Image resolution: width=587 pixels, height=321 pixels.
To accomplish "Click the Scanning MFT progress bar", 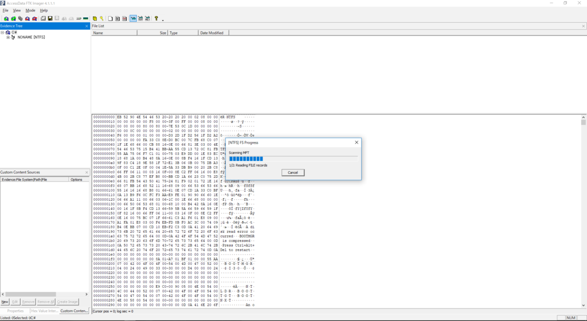I will (293, 159).
